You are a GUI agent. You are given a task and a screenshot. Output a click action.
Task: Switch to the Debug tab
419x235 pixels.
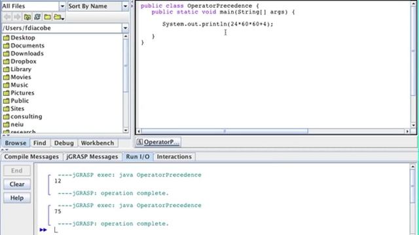pos(64,143)
